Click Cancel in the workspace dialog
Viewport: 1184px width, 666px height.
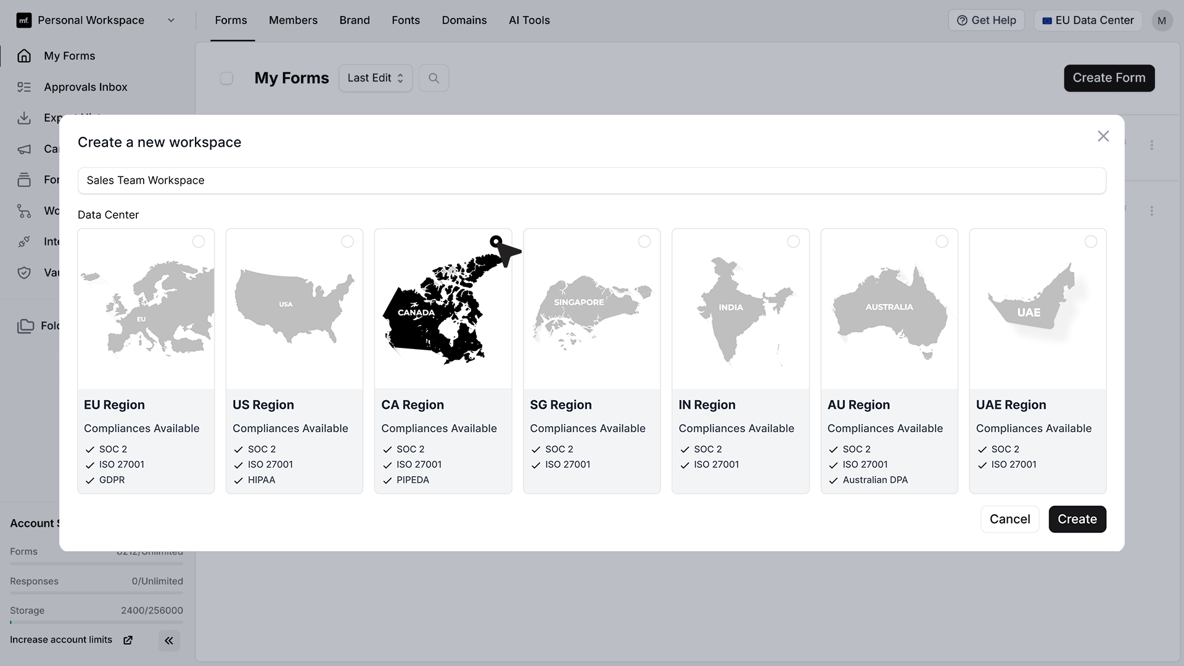coord(1009,519)
